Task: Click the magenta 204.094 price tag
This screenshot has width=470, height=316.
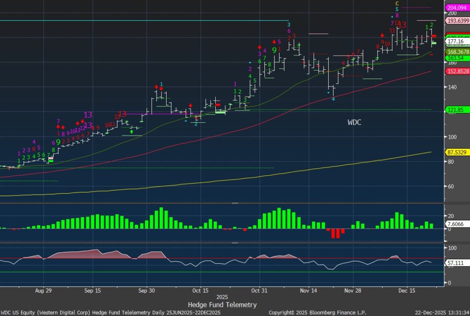Action: [x=457, y=7]
